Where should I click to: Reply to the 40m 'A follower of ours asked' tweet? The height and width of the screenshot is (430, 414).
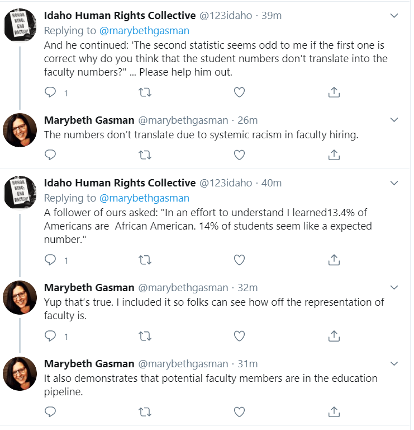pos(51,260)
